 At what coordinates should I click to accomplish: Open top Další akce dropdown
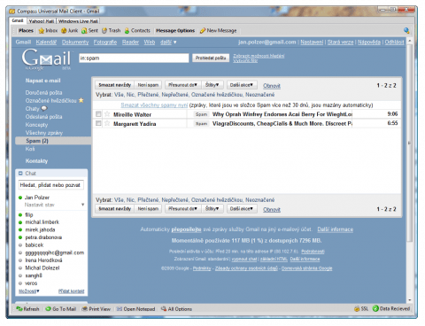click(x=242, y=85)
